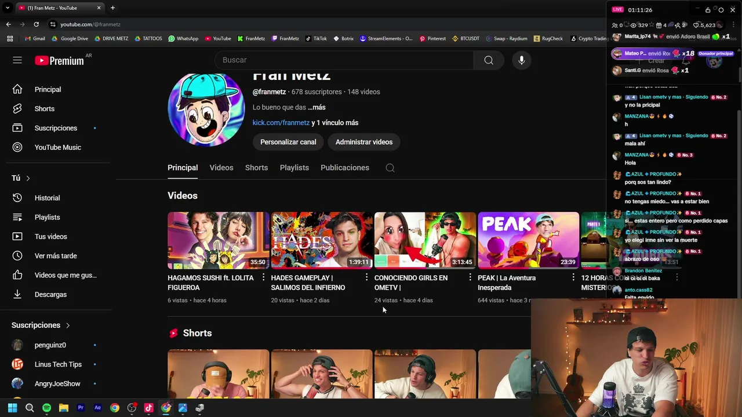742x417 pixels.
Task: Open the CONOCIENDO GIRLS EN OMETV thumbnail
Action: coord(425,240)
